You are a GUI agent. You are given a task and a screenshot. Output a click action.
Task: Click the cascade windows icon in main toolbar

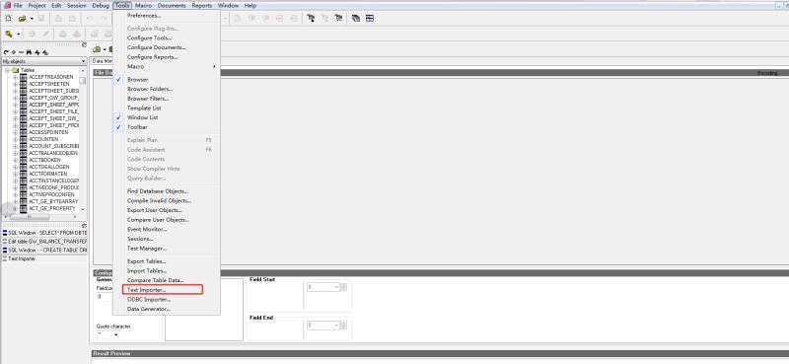tap(356, 18)
